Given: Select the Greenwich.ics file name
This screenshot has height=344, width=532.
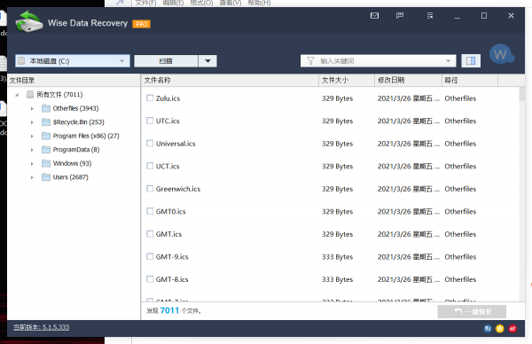Looking at the screenshot, I should tap(178, 189).
